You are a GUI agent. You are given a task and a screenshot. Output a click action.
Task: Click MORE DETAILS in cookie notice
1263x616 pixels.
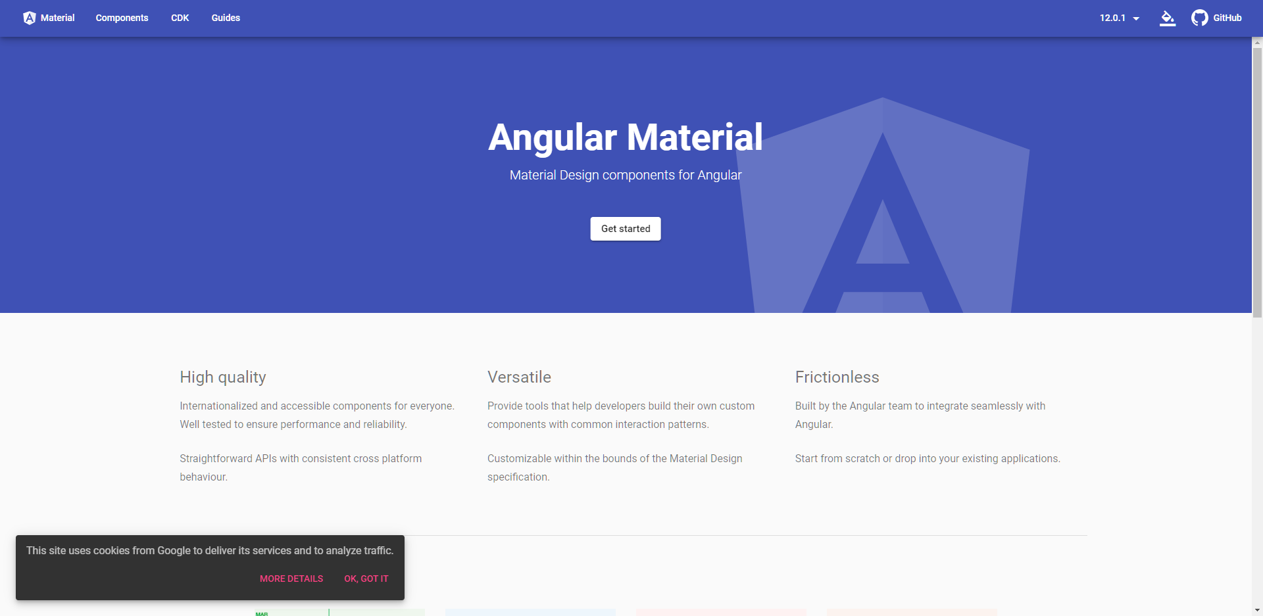pos(291,579)
